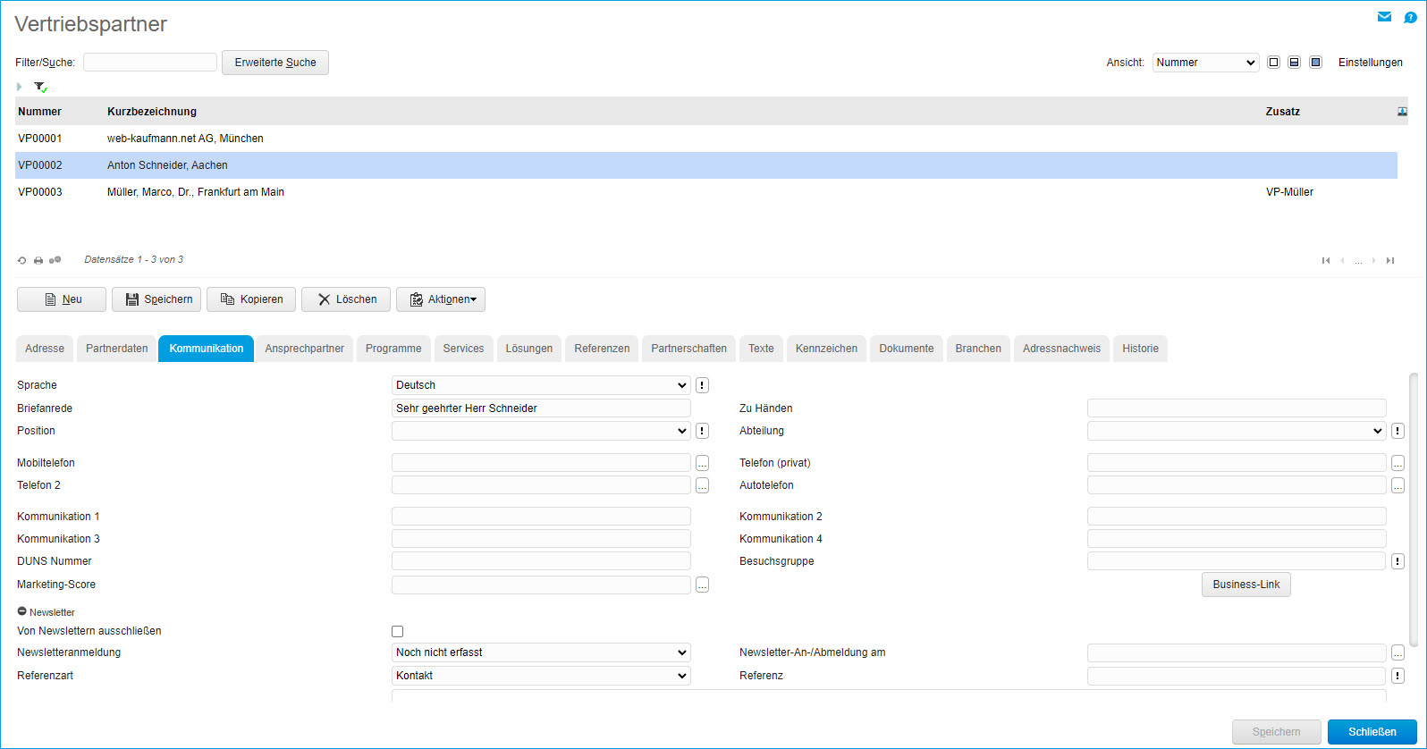Go to next page of records
1427x749 pixels.
(1374, 261)
